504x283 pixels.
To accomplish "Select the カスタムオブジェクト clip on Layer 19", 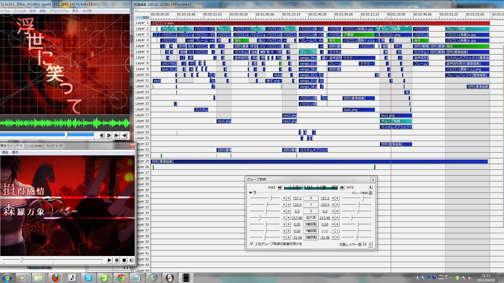I will (396, 127).
